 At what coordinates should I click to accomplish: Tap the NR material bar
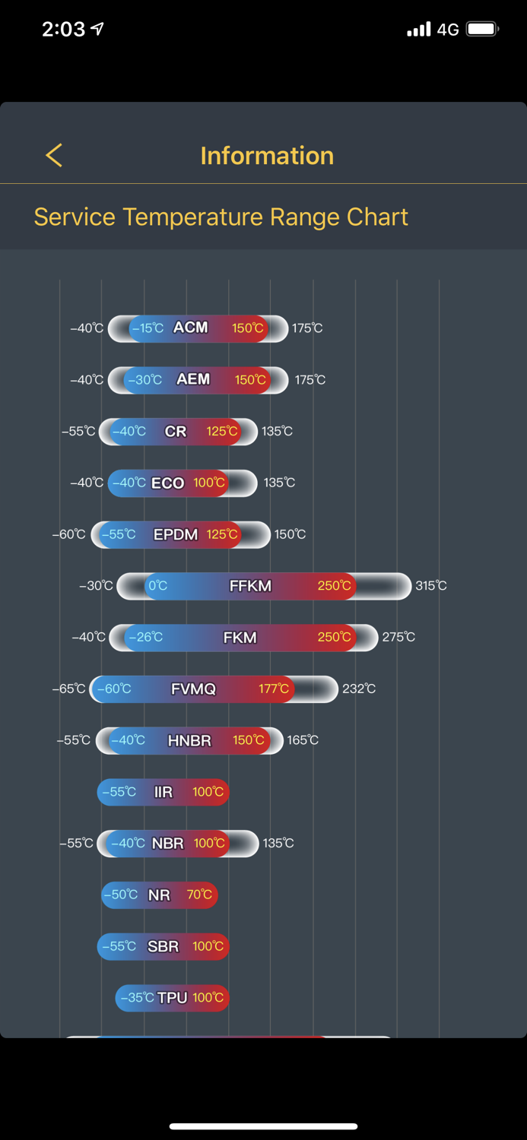pyautogui.click(x=160, y=895)
